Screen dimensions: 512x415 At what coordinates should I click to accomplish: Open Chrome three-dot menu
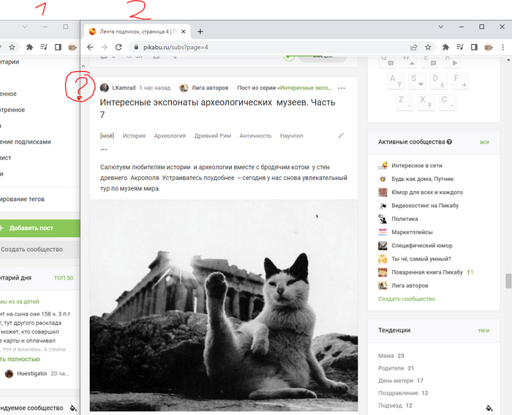(503, 48)
